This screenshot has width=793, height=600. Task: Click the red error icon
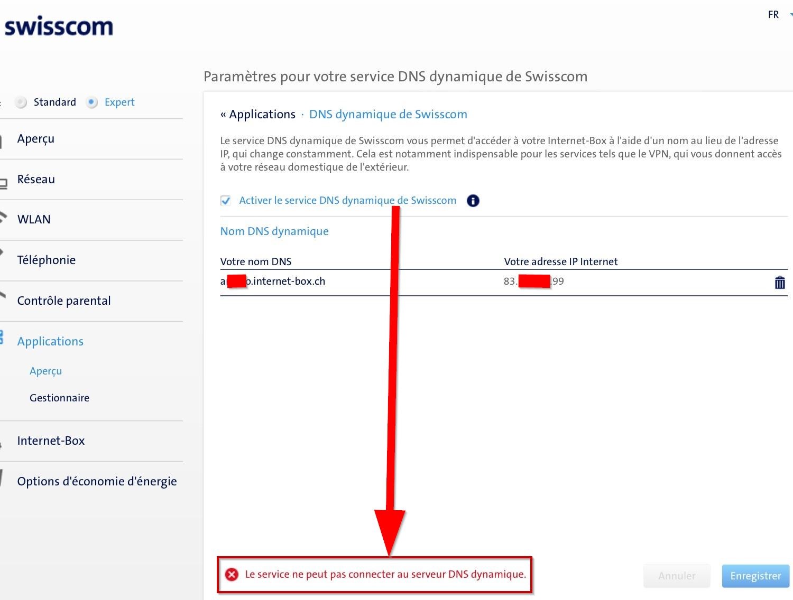pos(232,575)
